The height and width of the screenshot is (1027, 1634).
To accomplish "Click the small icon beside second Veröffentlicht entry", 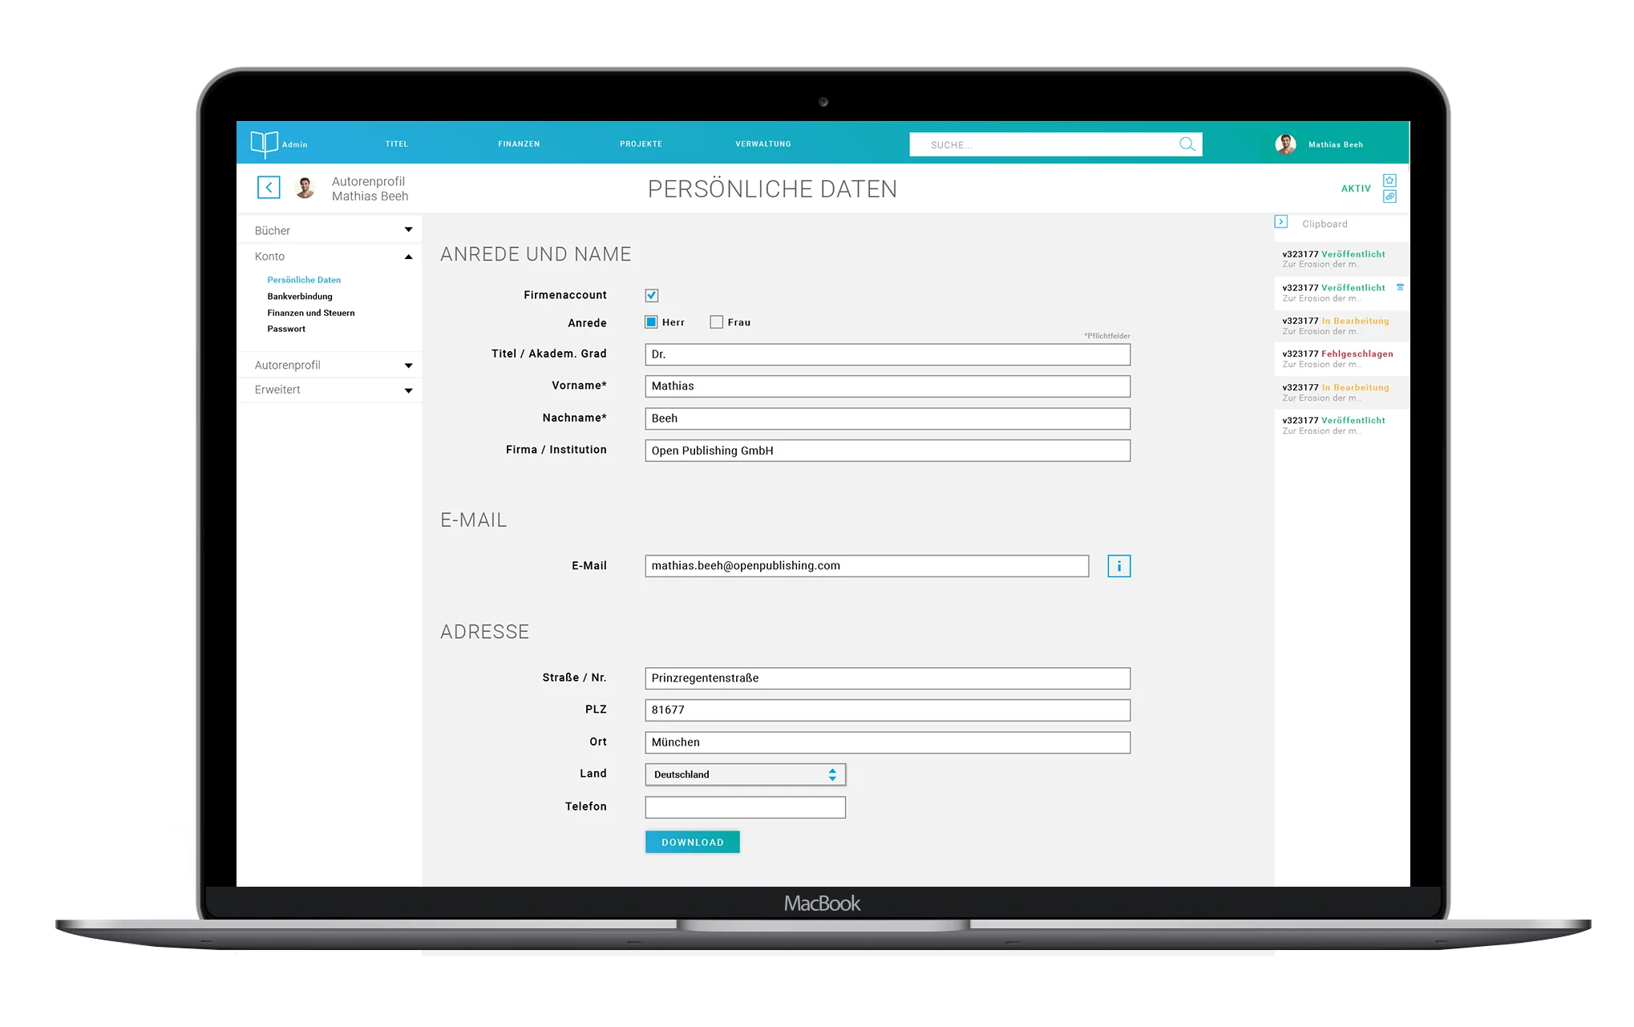I will (x=1400, y=287).
